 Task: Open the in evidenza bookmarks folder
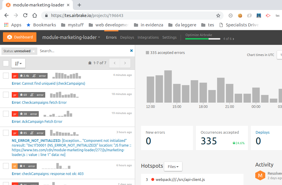pos(149,25)
